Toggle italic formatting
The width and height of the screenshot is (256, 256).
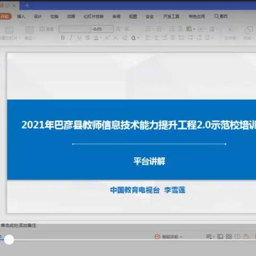point(71,38)
